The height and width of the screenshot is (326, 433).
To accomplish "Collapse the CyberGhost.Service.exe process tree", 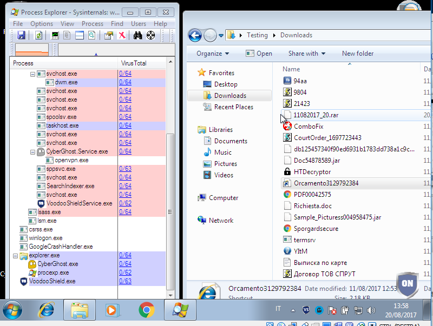I will 32,152.
